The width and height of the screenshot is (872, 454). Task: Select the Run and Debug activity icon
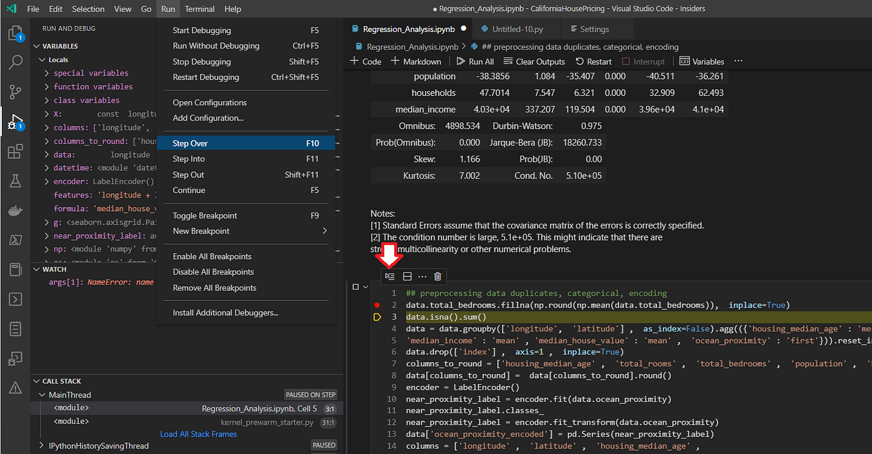[x=15, y=122]
